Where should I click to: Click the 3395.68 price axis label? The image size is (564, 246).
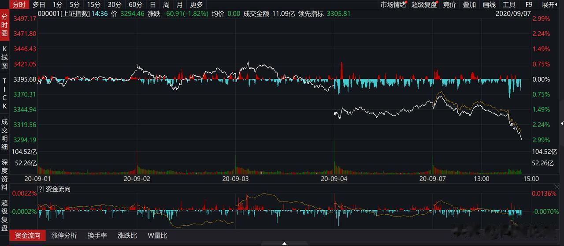(25, 79)
